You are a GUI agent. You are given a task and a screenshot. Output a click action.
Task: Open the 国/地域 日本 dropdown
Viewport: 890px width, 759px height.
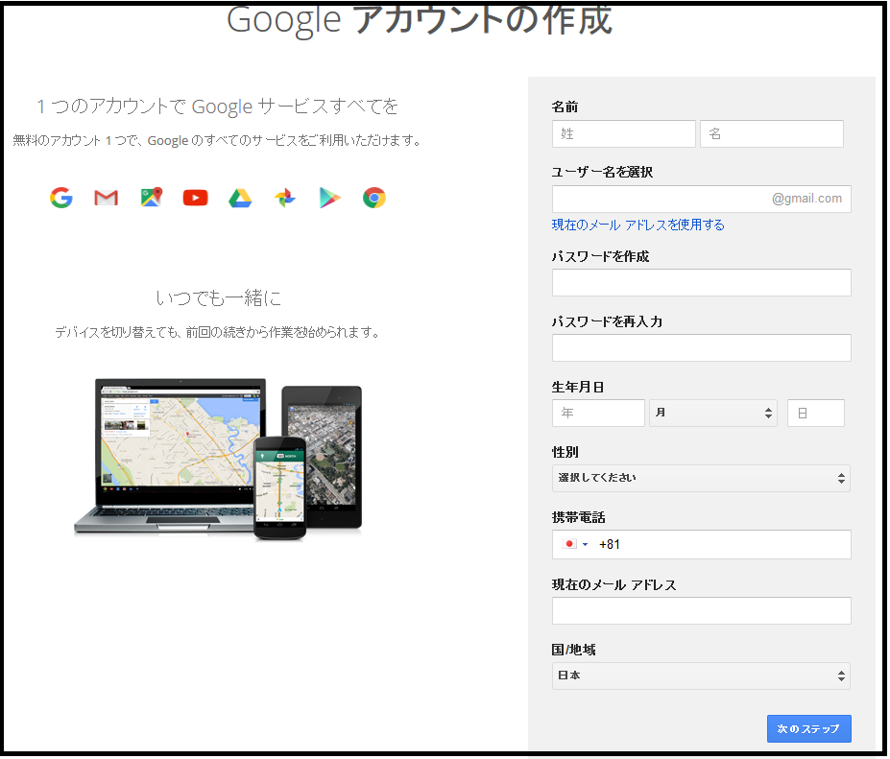[701, 676]
